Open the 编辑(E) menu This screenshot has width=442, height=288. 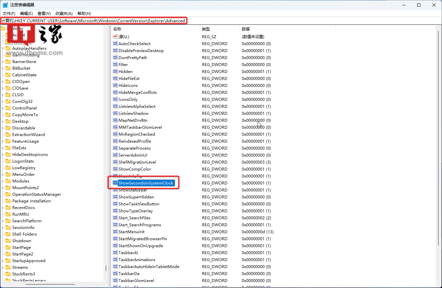point(26,13)
